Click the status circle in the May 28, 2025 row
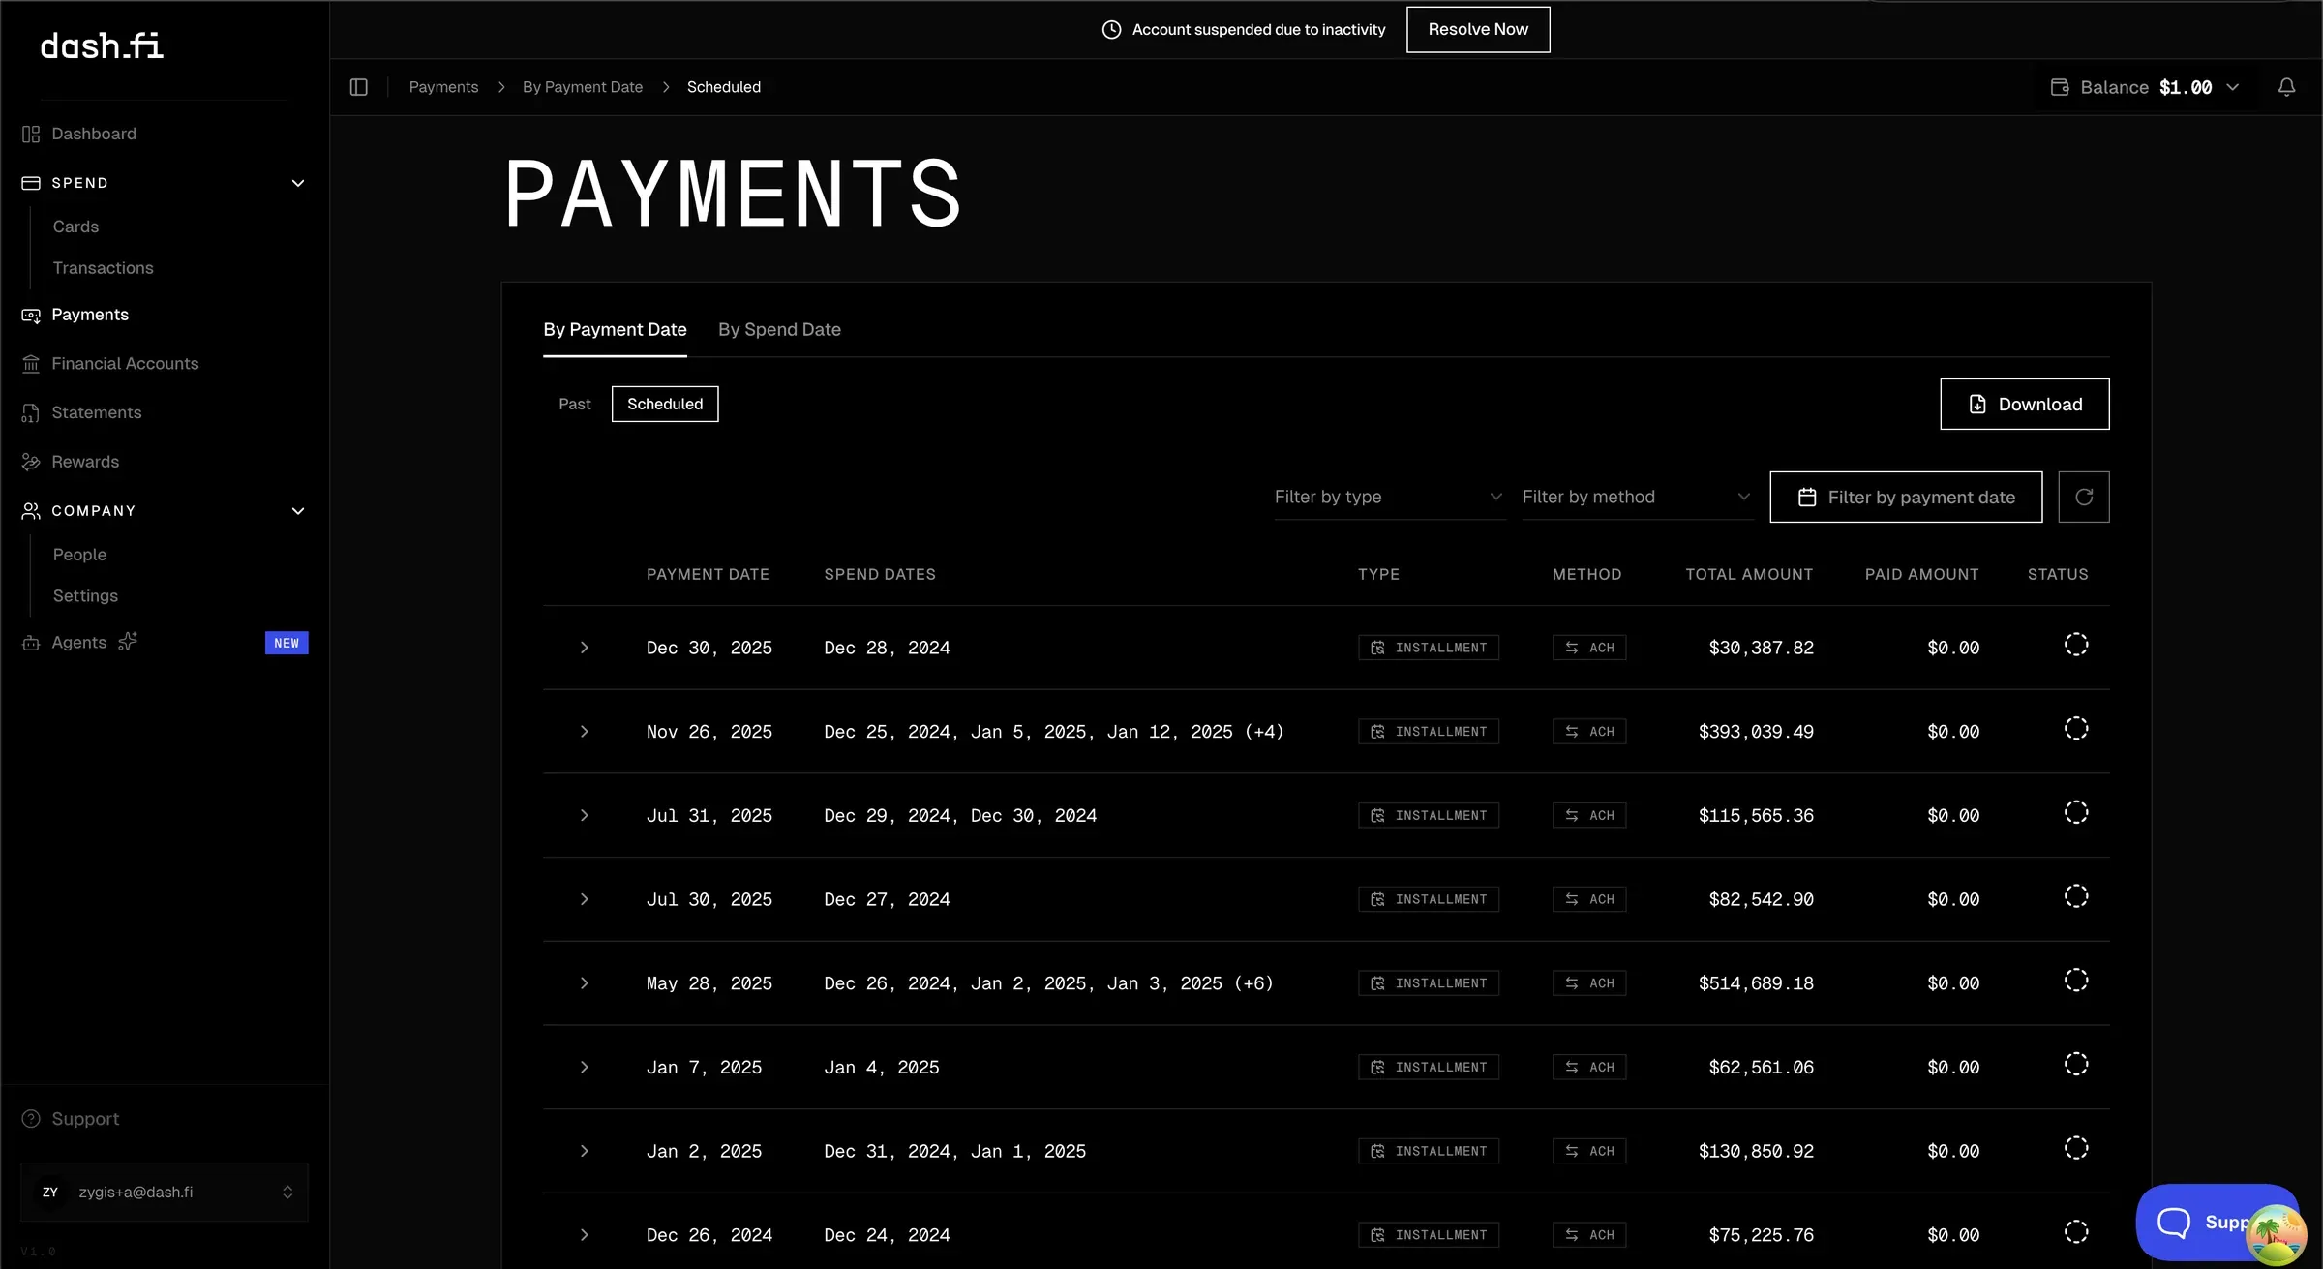This screenshot has width=2323, height=1269. coord(2076,981)
